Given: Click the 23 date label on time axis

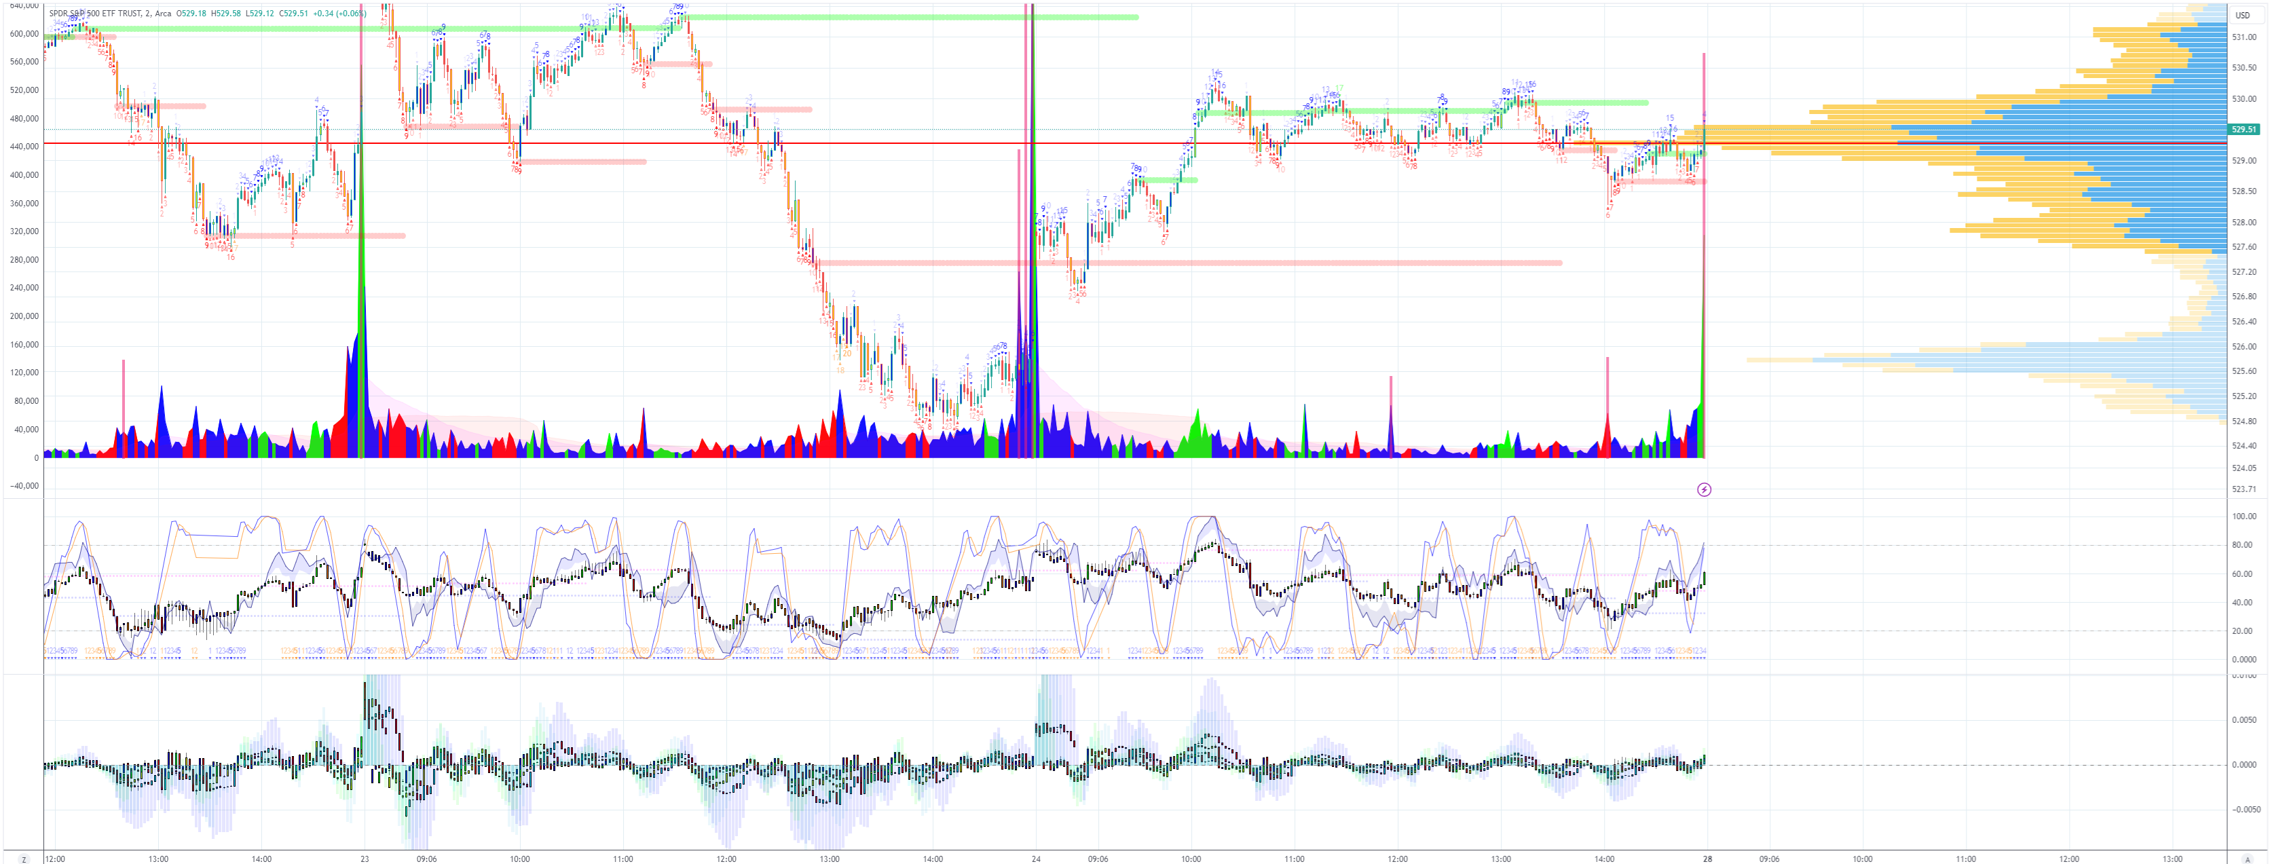Looking at the screenshot, I should coord(364,859).
